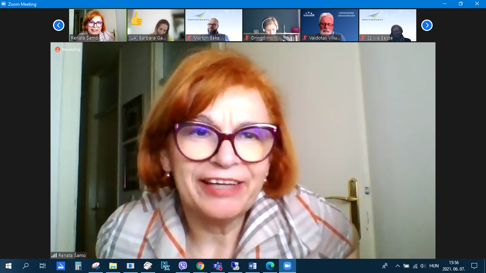
Task: Select Renata Šamo's video thumbnail
Action: coord(98,25)
